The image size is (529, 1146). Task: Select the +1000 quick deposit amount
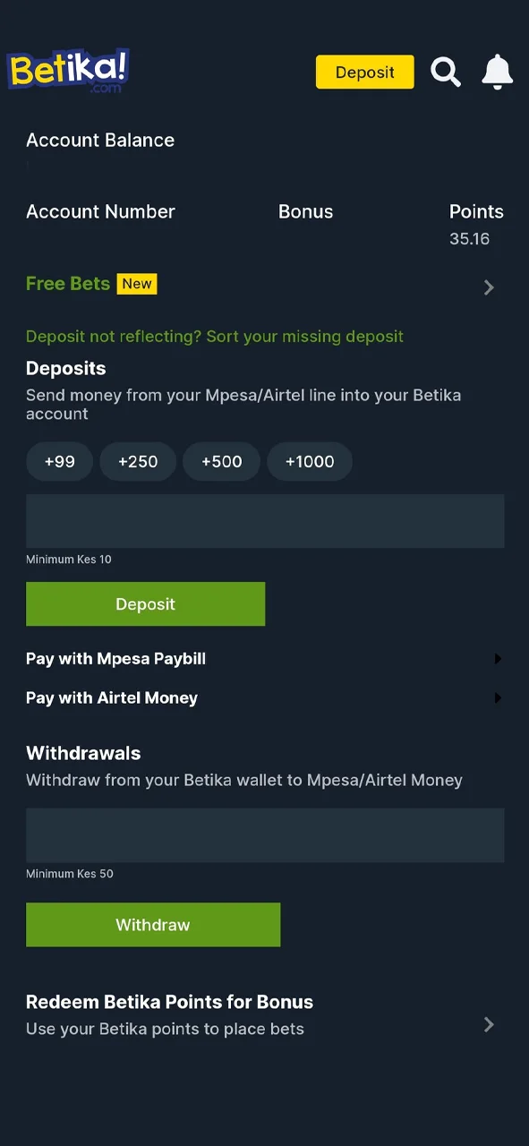310,461
